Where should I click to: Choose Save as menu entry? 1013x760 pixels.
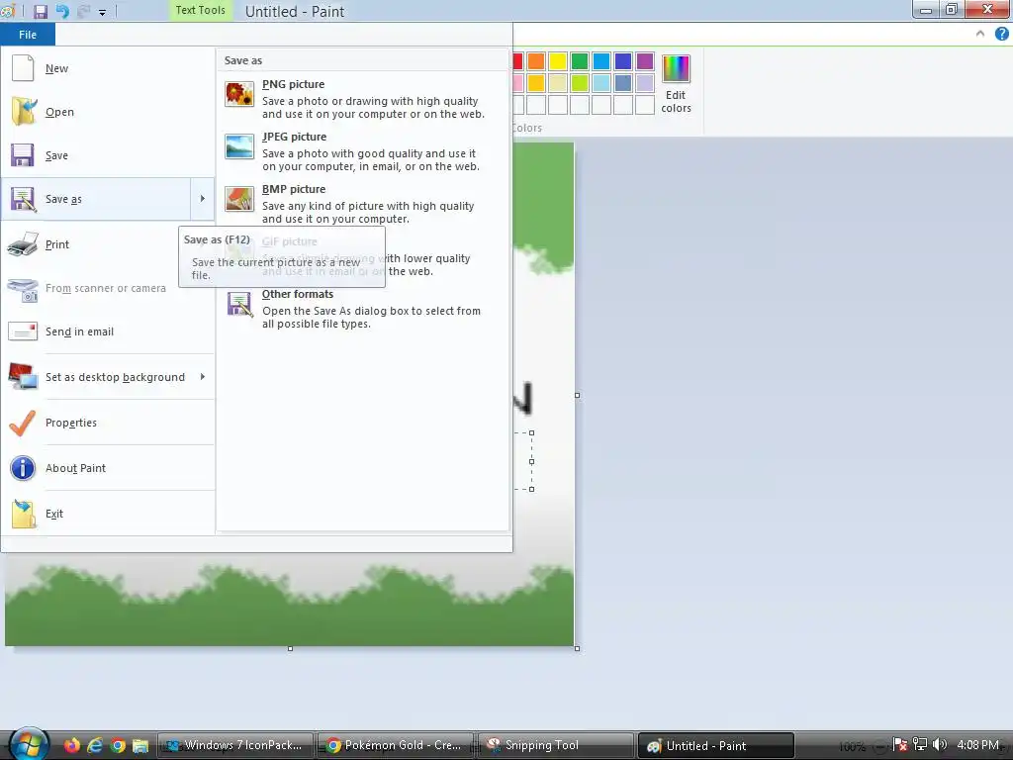click(x=97, y=199)
